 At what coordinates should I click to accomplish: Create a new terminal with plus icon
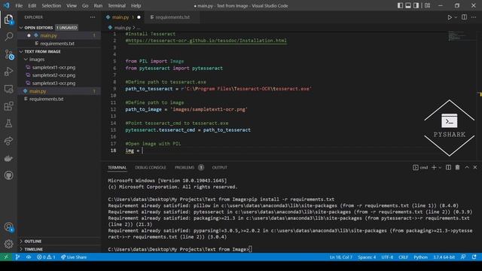[434, 167]
